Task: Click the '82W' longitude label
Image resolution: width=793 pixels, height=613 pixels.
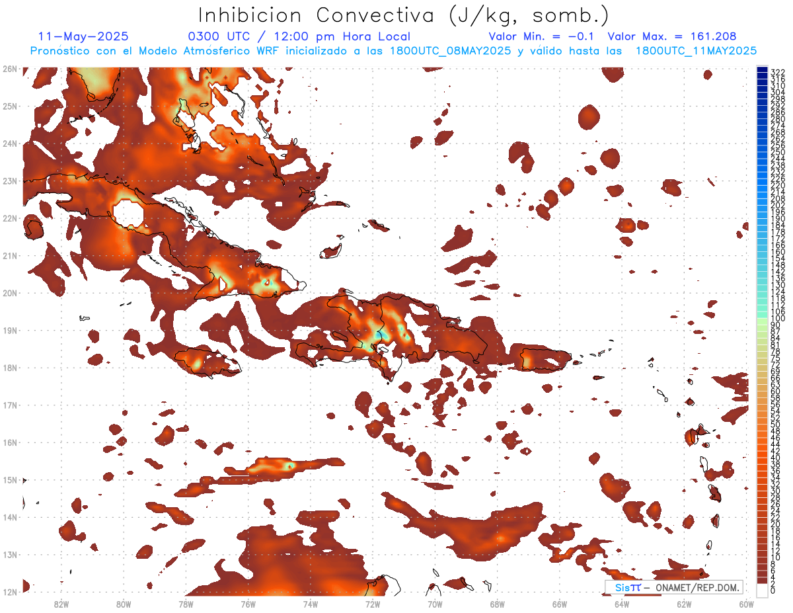Action: click(x=61, y=604)
